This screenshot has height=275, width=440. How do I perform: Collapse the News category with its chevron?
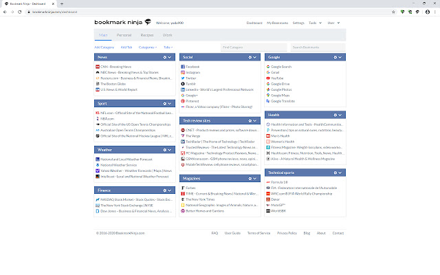(170, 57)
